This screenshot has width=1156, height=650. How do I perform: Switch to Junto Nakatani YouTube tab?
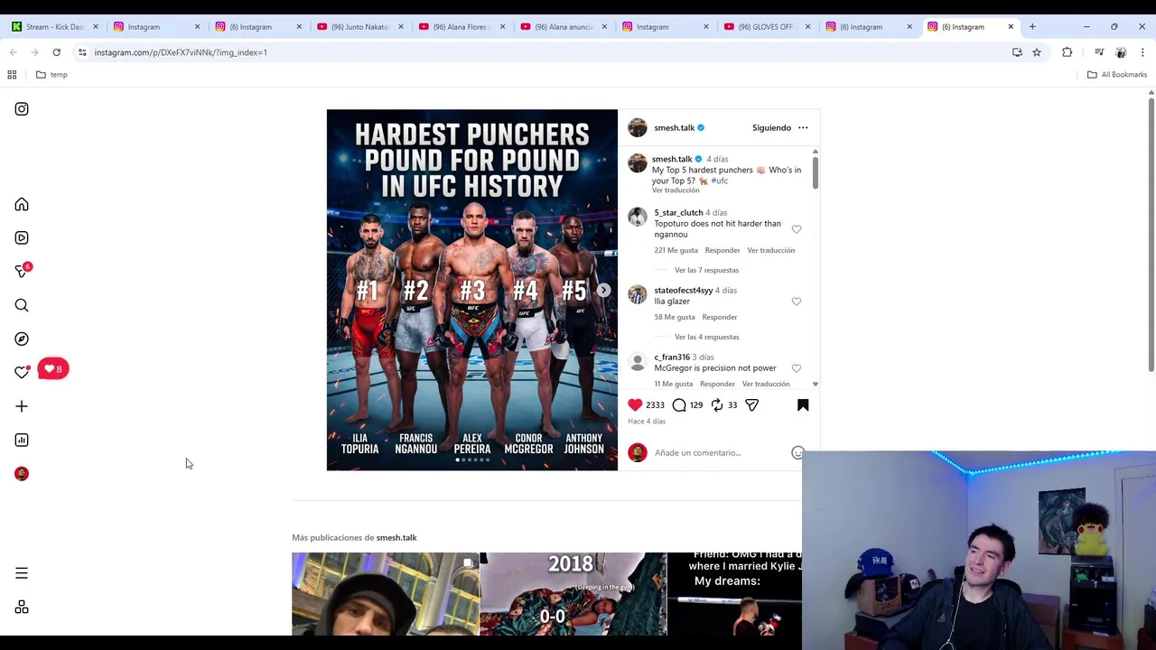click(359, 27)
